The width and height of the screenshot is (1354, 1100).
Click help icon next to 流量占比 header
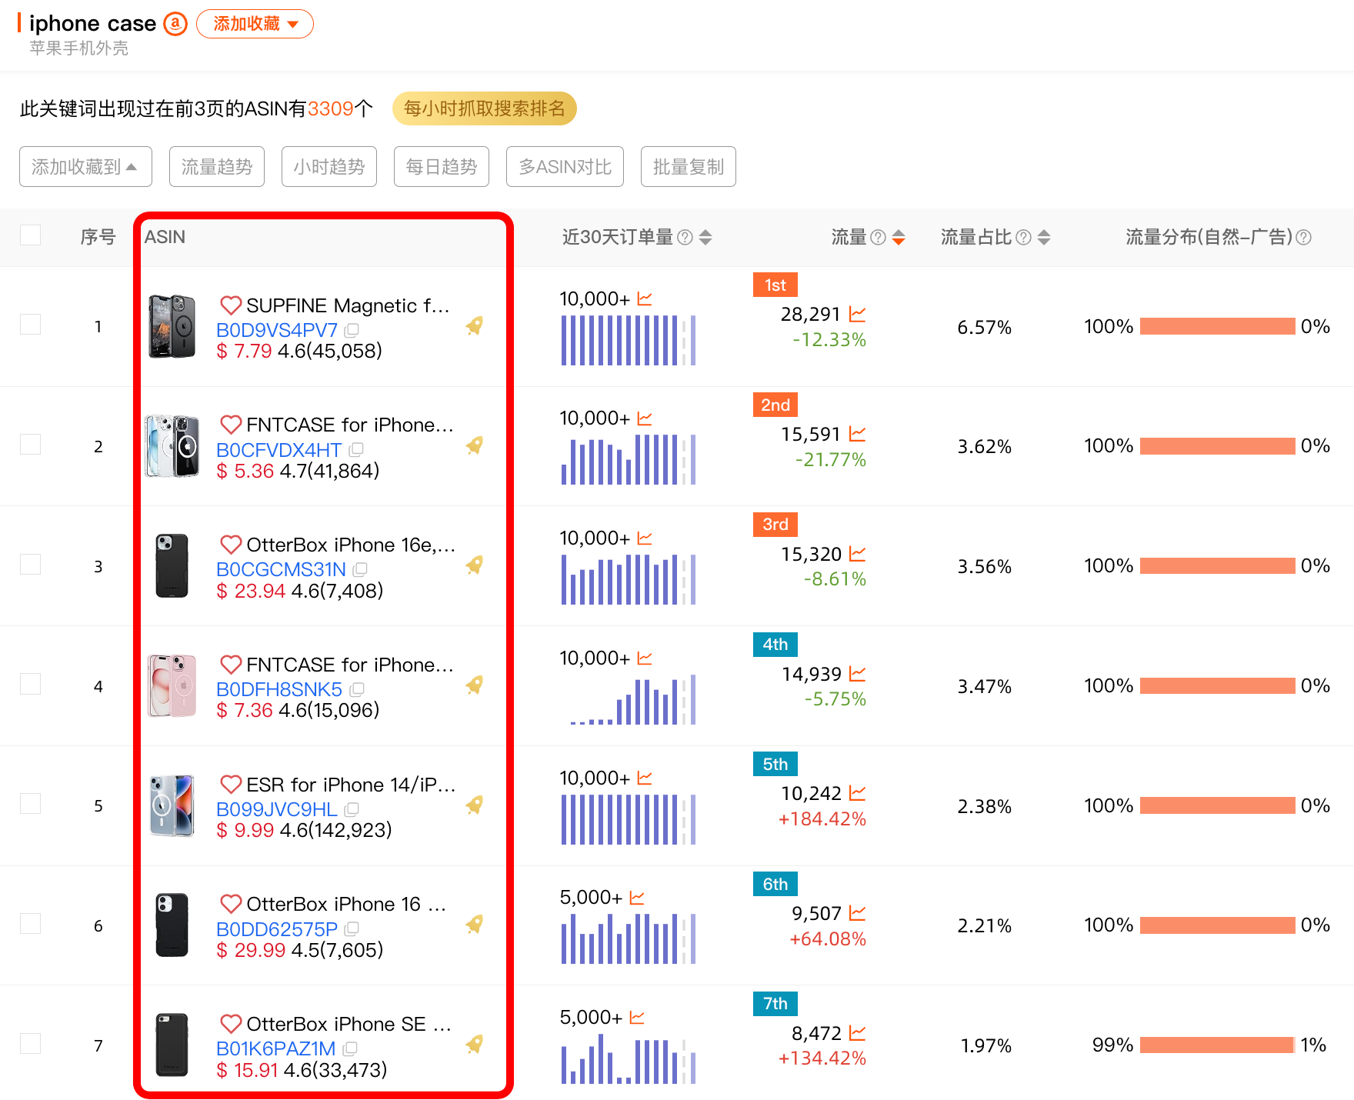click(1023, 237)
